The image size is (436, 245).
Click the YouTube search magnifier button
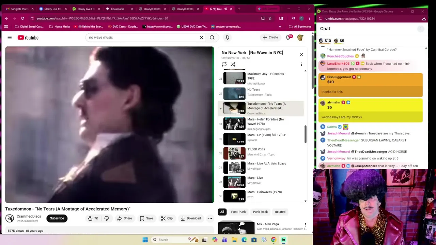pos(212,37)
